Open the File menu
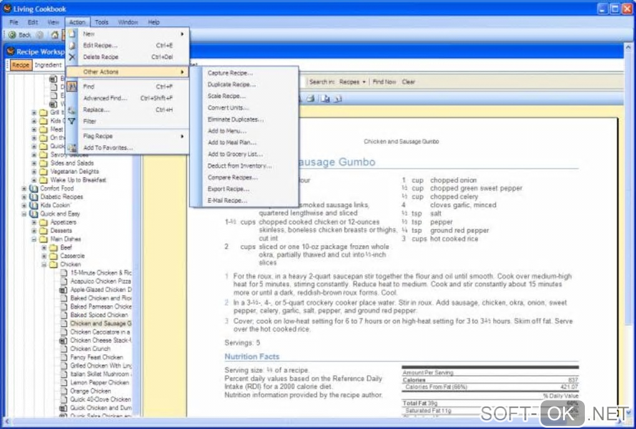Screen dimensions: 636x429 tap(14, 22)
